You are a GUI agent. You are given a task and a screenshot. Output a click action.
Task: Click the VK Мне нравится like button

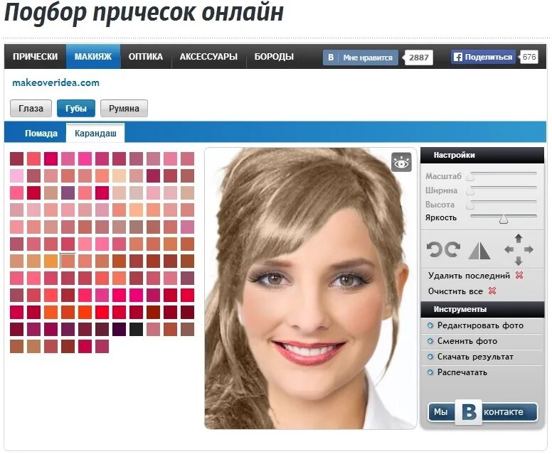(361, 58)
